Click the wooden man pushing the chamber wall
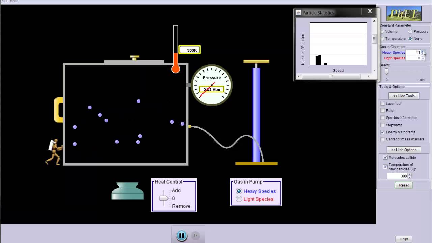 pyautogui.click(x=54, y=152)
